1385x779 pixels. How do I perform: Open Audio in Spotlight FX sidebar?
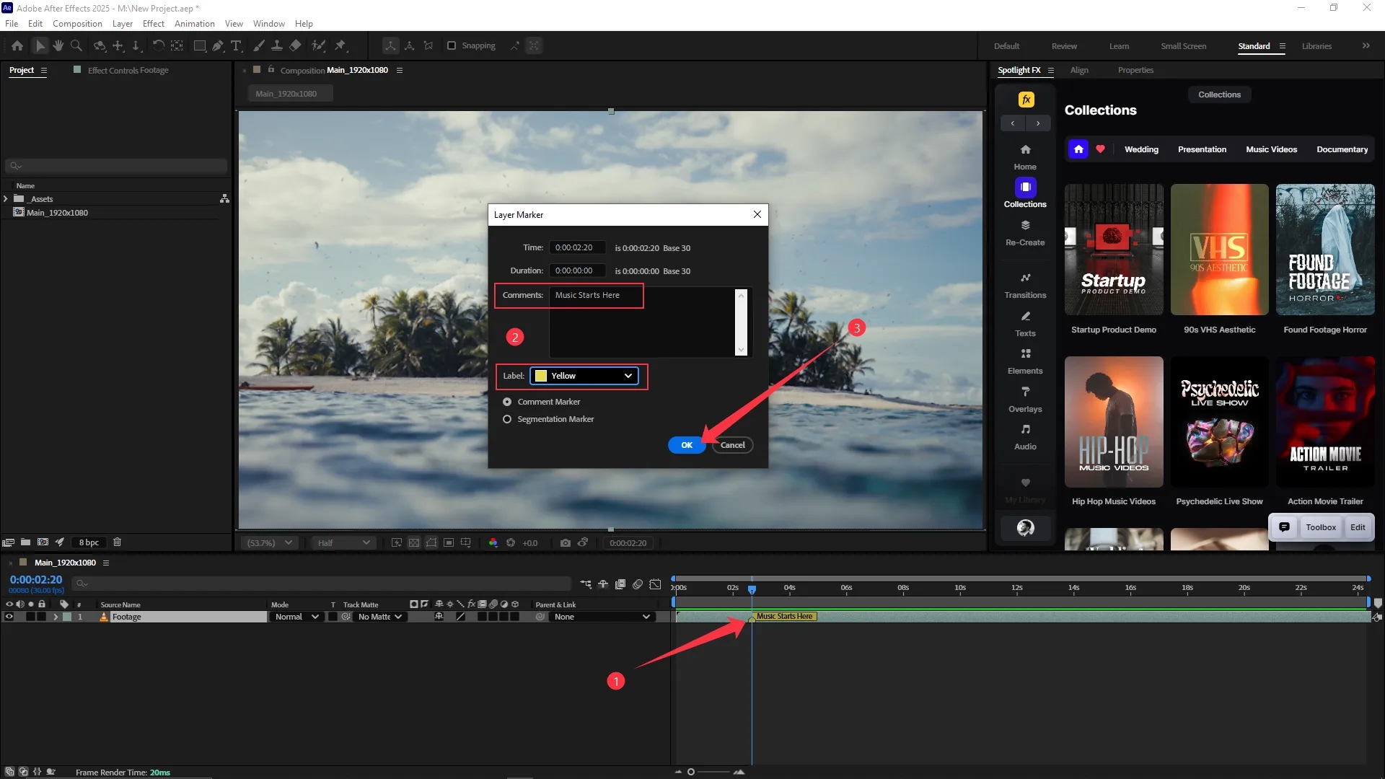coord(1025,437)
